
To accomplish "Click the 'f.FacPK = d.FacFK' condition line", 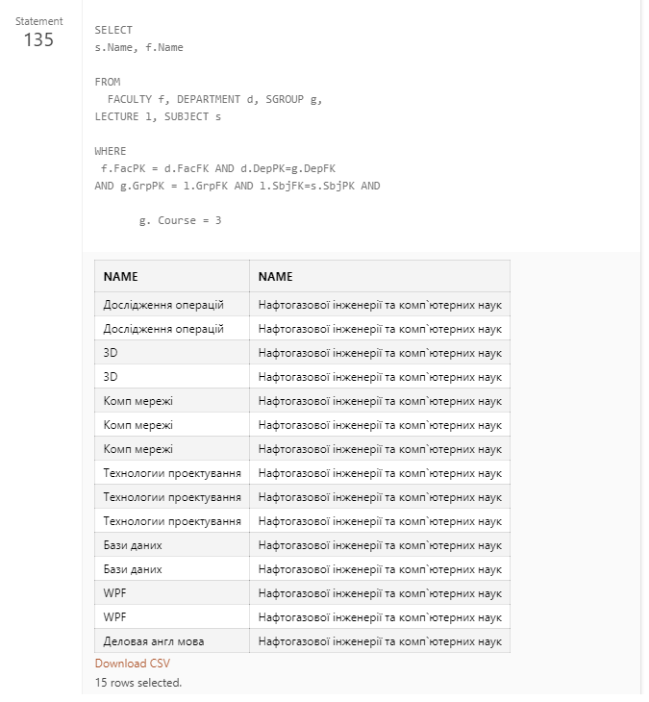I will click(x=217, y=168).
